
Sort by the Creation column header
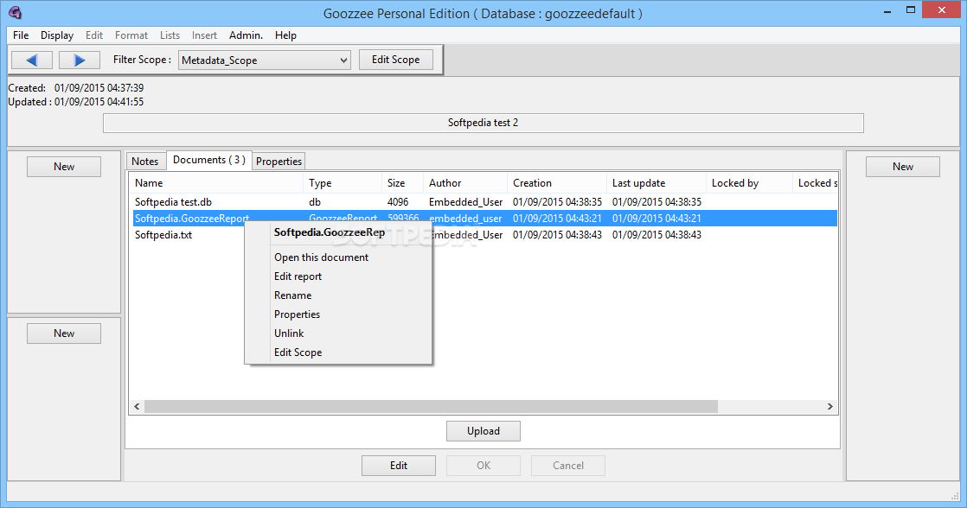point(557,183)
